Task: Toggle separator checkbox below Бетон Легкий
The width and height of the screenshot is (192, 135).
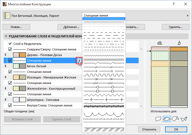Action: click(10, 72)
